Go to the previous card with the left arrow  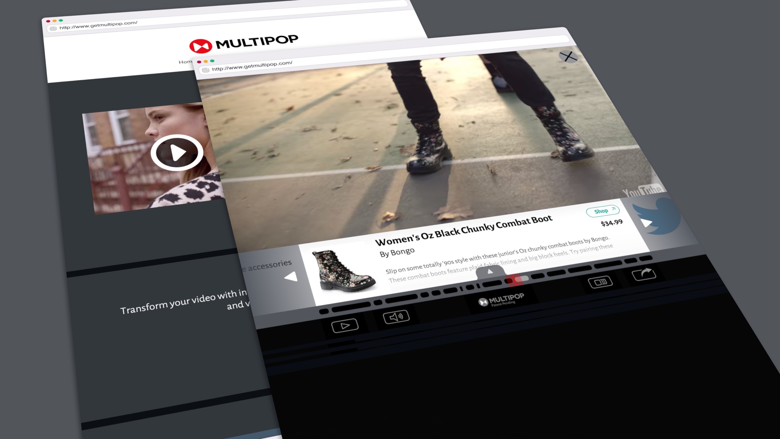click(x=291, y=276)
